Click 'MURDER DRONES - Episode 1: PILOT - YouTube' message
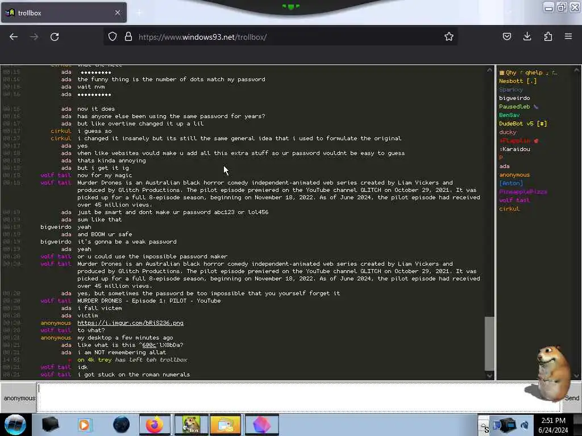This screenshot has width=582, height=436. point(149,301)
